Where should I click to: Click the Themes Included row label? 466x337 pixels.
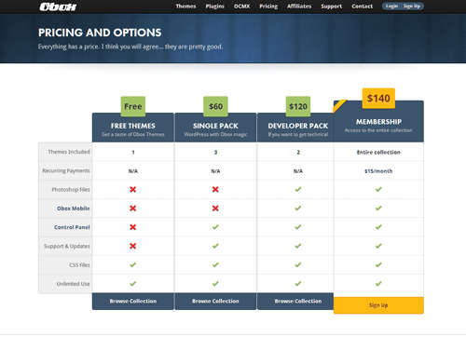coord(69,152)
